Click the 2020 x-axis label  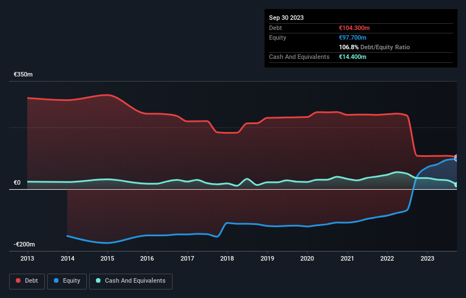(x=307, y=258)
